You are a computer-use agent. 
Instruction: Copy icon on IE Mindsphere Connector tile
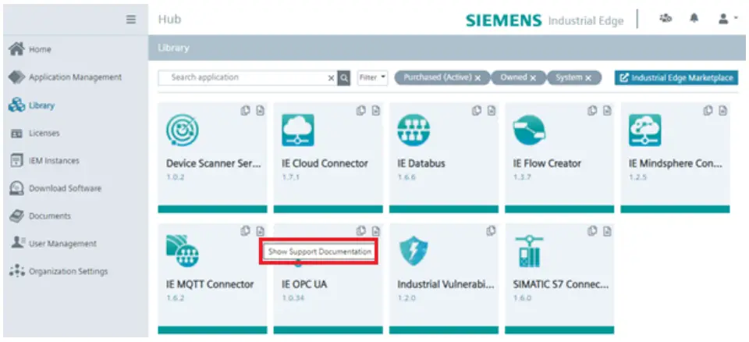(708, 111)
